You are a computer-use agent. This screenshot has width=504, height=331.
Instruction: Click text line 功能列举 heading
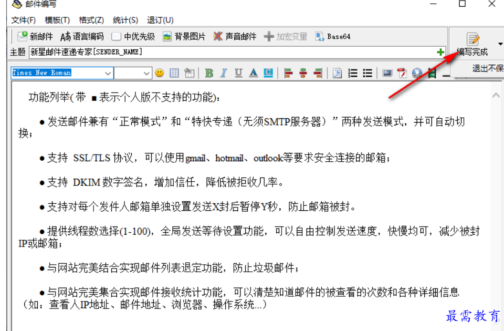tap(124, 97)
